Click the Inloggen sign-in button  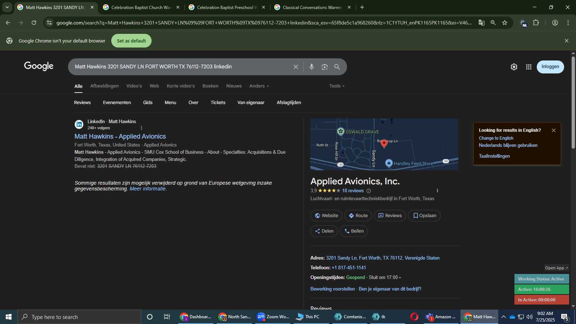[550, 67]
